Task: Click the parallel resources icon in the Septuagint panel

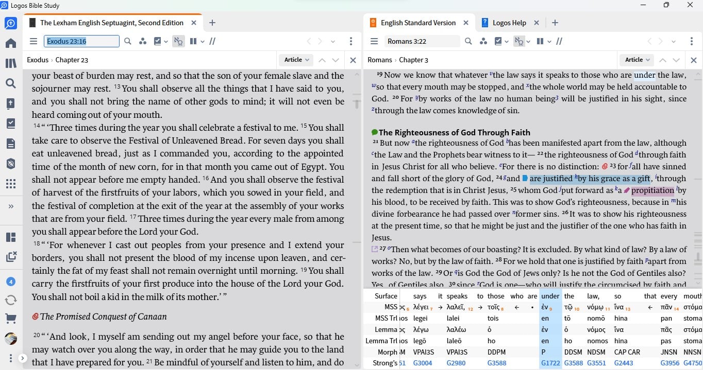Action: [x=212, y=42]
